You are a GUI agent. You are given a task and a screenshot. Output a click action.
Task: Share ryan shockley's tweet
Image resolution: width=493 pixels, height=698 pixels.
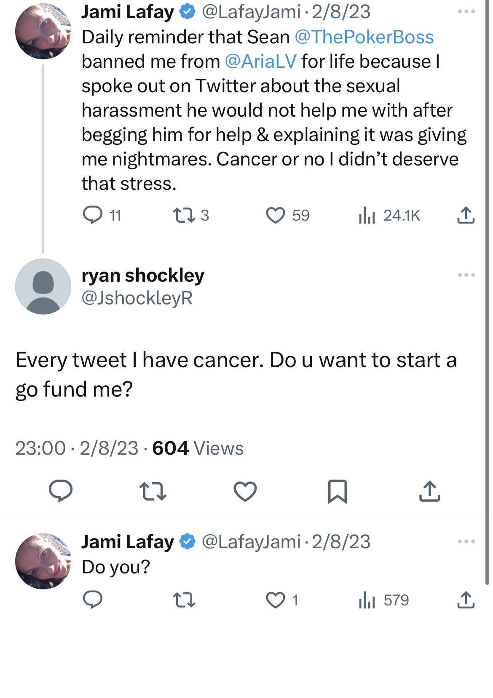tap(429, 491)
